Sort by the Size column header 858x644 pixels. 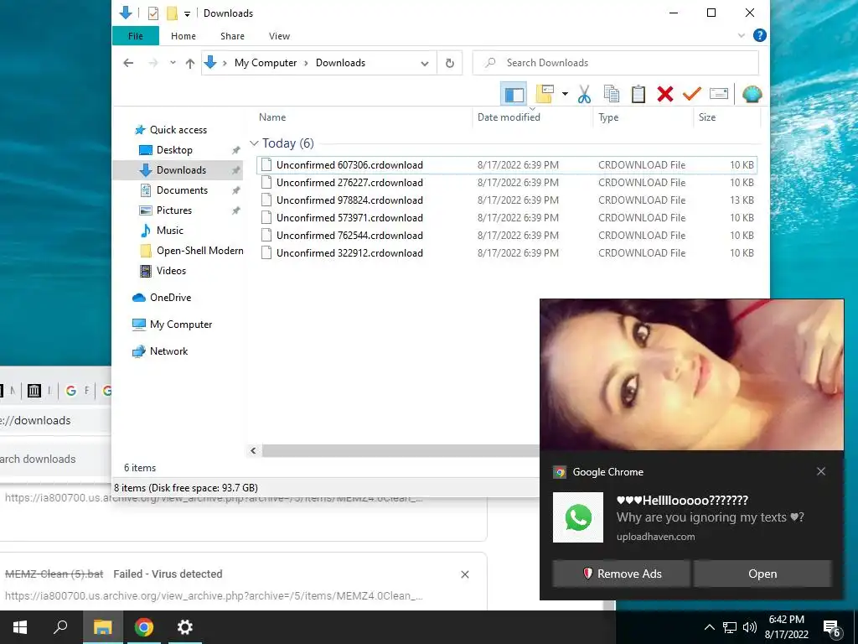coord(706,117)
